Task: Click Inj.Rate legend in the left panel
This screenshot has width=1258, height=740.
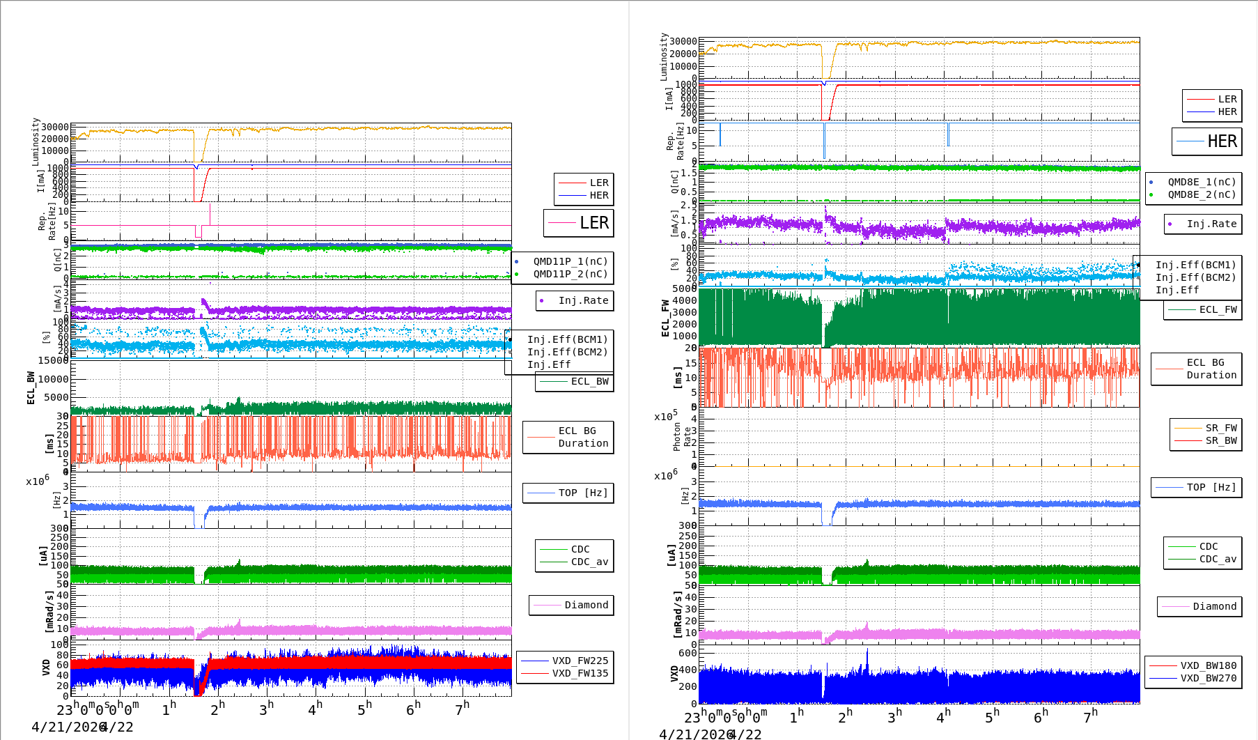Action: (582, 300)
